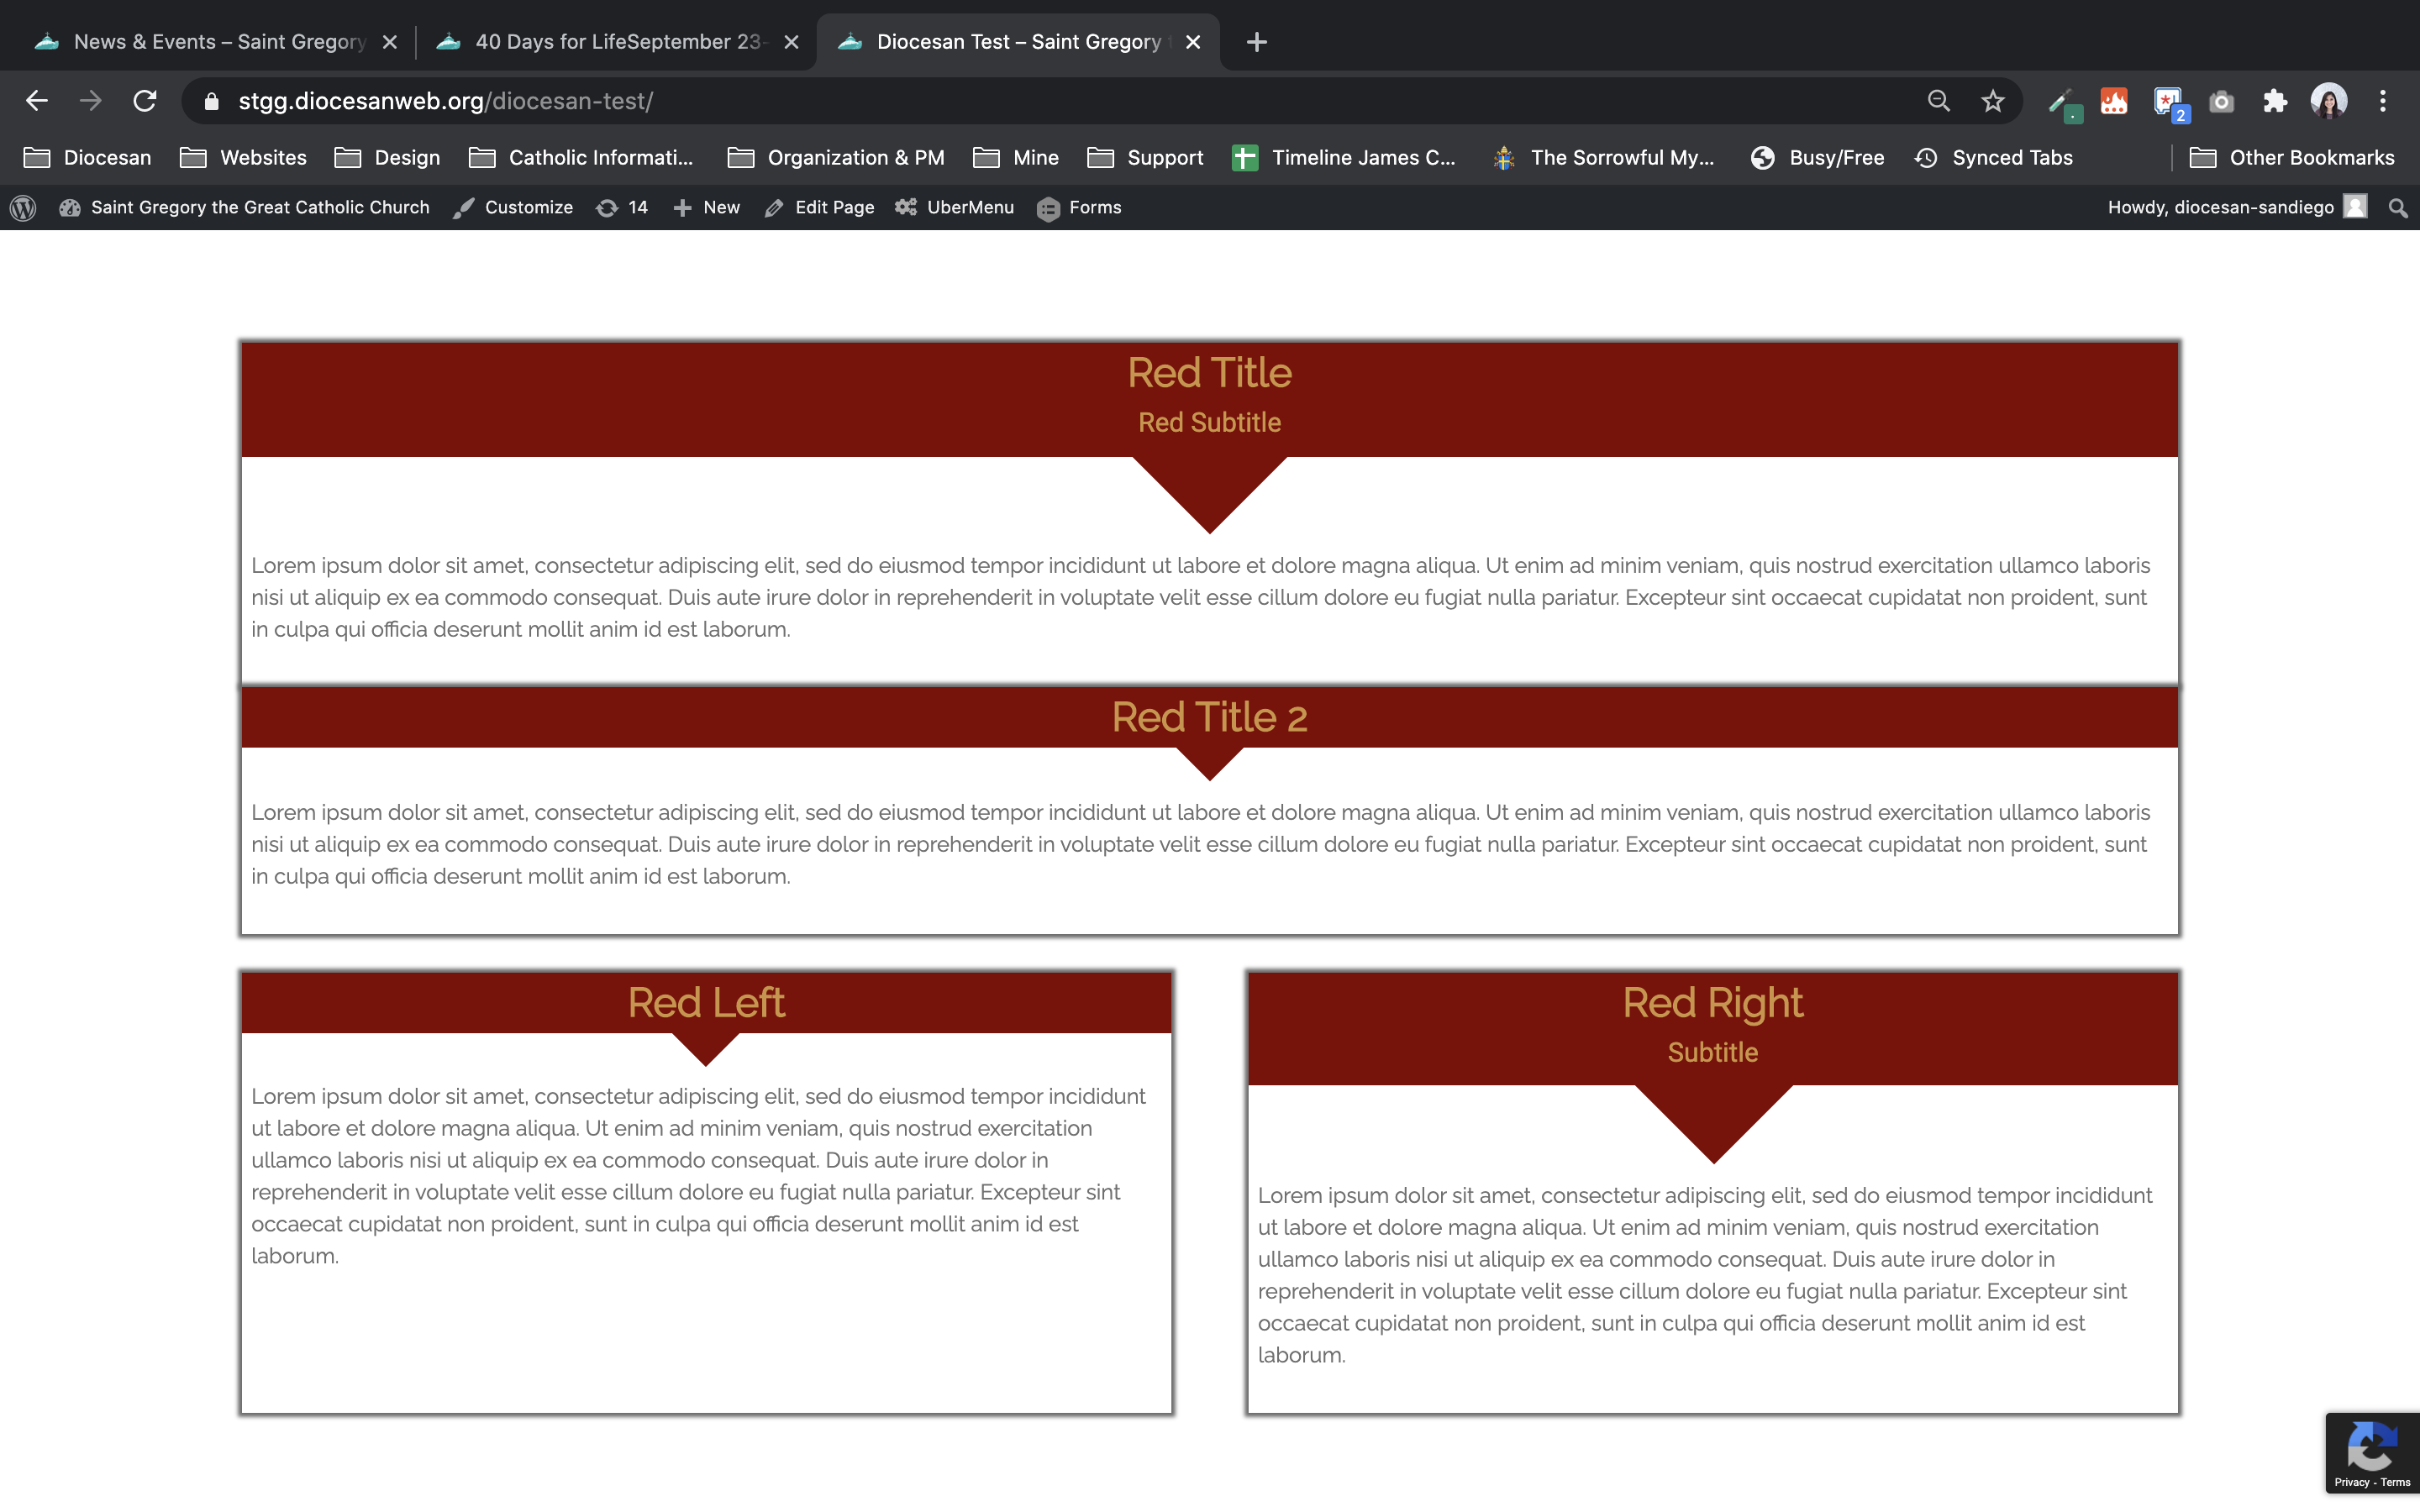Click the back navigation arrow
Viewport: 2420px width, 1512px height.
click(37, 101)
